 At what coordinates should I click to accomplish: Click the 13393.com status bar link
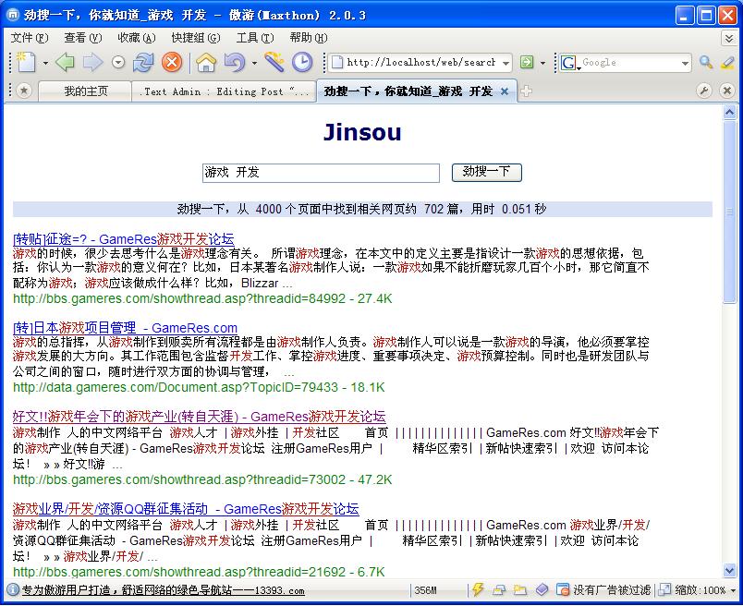[x=163, y=590]
